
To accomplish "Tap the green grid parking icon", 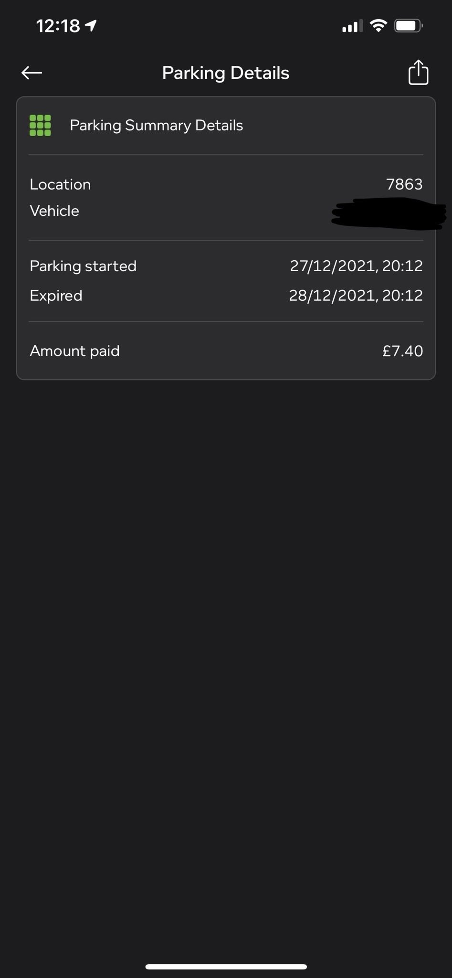I will (40, 126).
